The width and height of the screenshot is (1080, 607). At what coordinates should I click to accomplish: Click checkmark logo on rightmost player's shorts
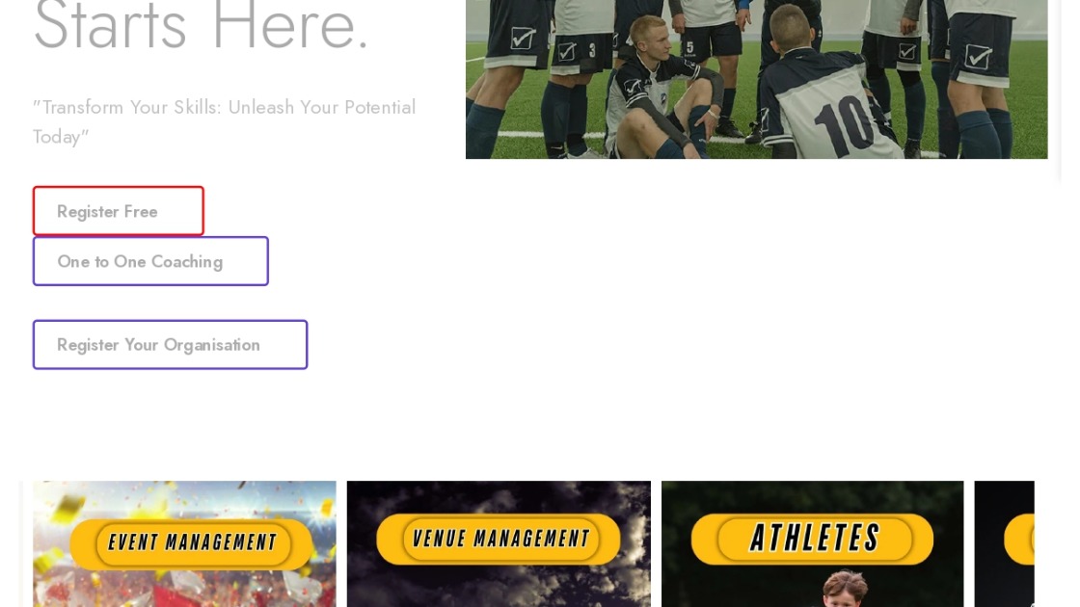[x=978, y=57]
